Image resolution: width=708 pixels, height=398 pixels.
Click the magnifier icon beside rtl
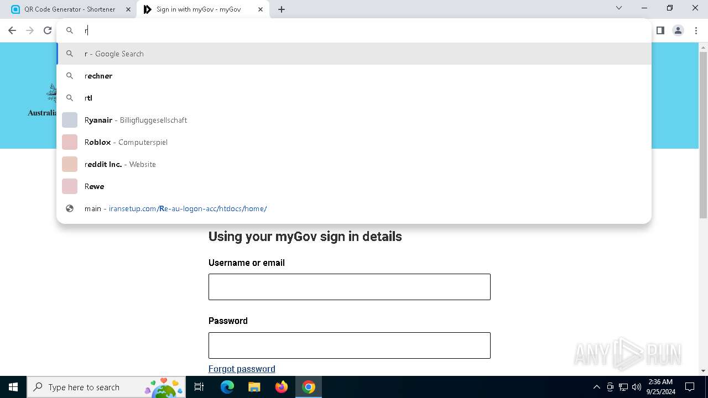coord(70,98)
